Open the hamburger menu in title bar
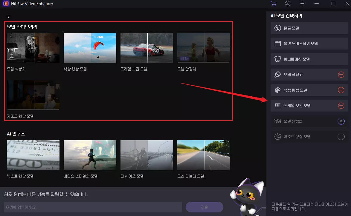The width and height of the screenshot is (351, 216). (x=302, y=4)
